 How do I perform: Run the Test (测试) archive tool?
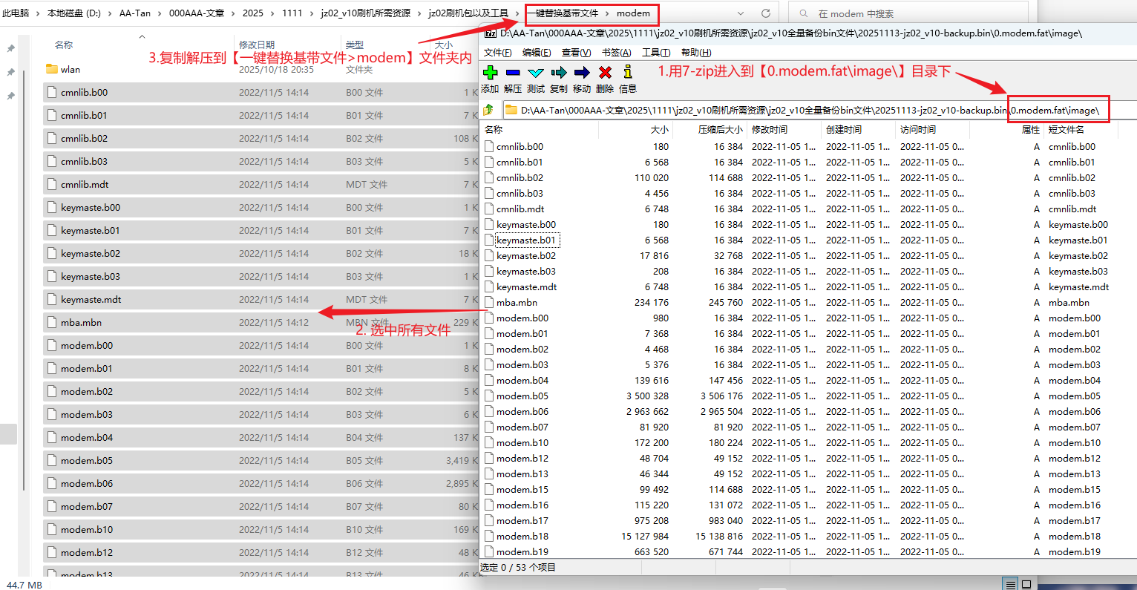tap(536, 73)
